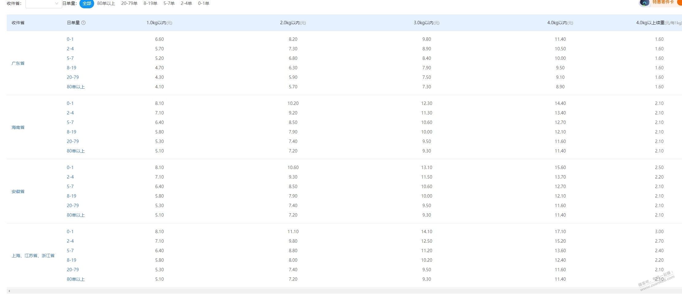The width and height of the screenshot is (682, 297).
Task: Select price 8.20 in 广东省 0-1 row
Action: (x=293, y=39)
